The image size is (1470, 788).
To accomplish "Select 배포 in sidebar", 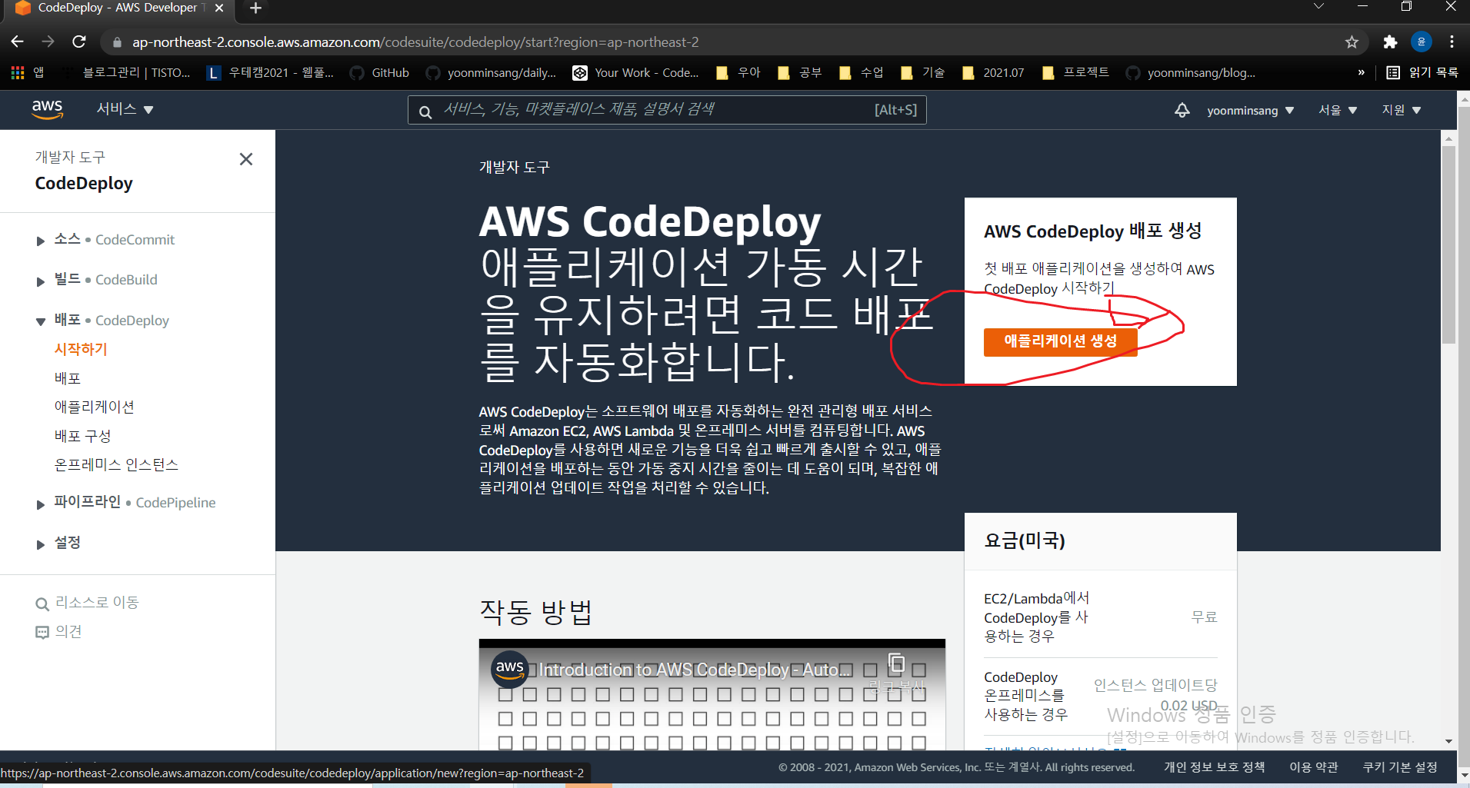I will [68, 378].
